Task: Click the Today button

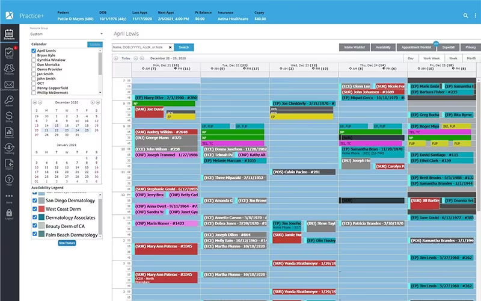Action: coord(126,58)
